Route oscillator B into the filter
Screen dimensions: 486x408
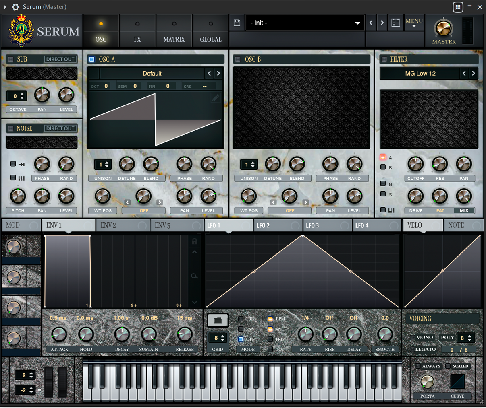(382, 167)
